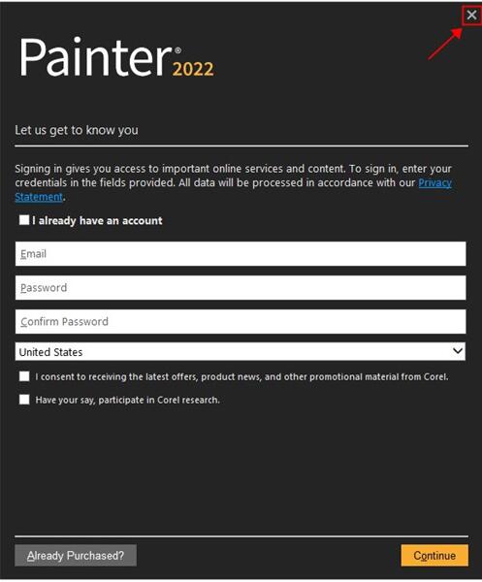Check 'participate in Corel research' box
Screen dimensions: 482x582
tap(24, 400)
